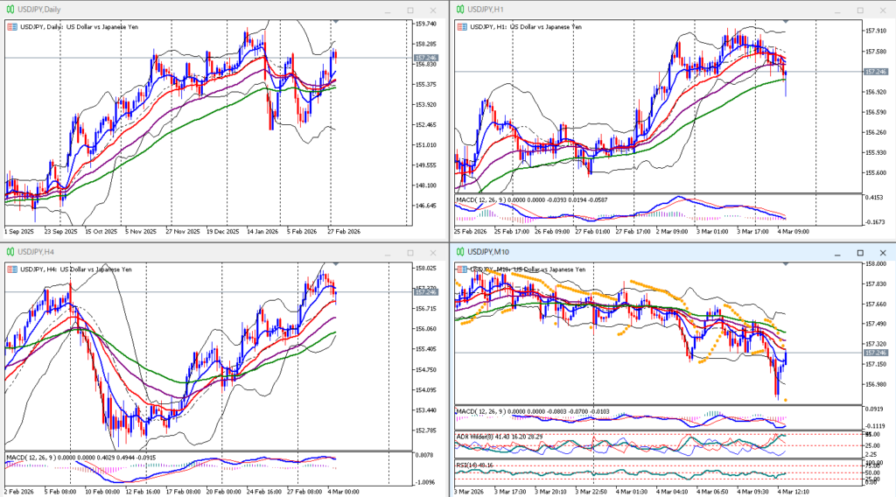
Task: Activate the USDJPY,H4 window title bar
Action: pos(175,253)
